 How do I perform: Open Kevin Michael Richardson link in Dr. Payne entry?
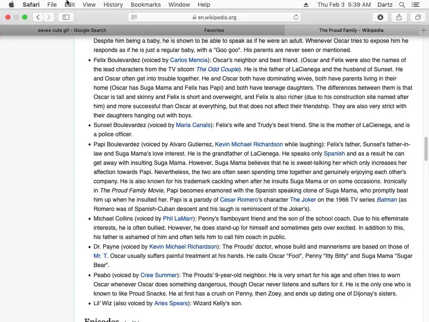(183, 247)
